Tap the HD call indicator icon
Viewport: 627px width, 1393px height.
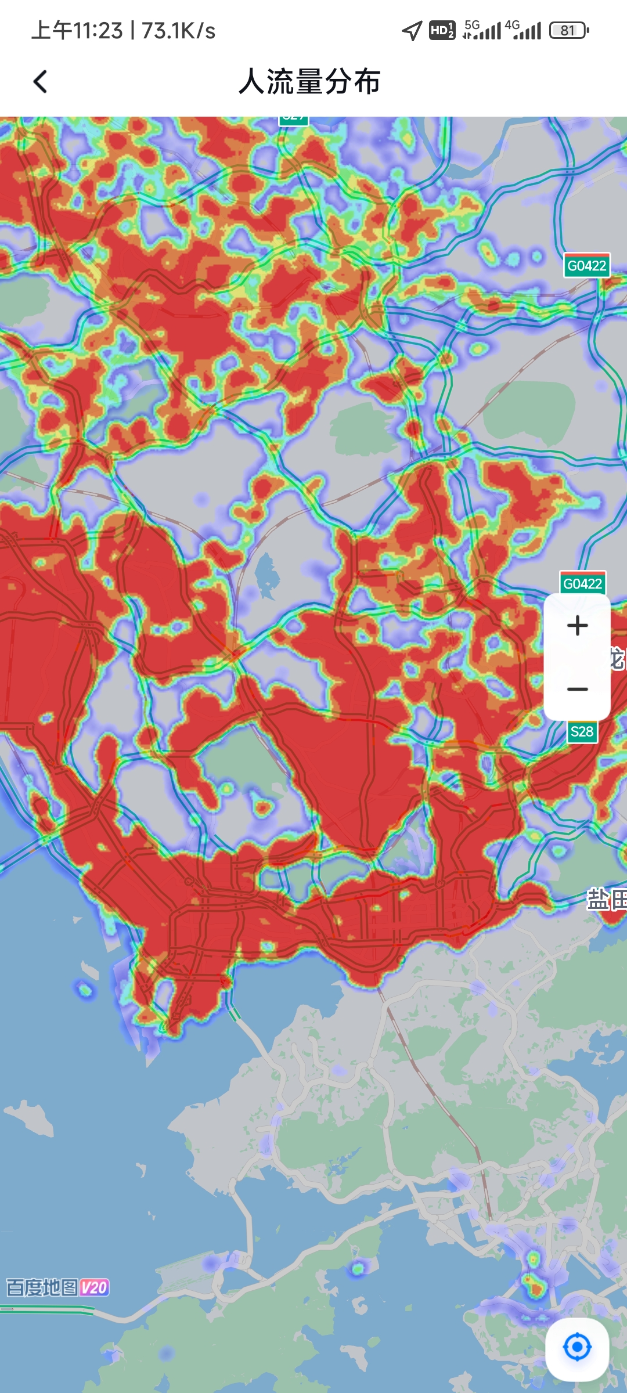(x=442, y=30)
